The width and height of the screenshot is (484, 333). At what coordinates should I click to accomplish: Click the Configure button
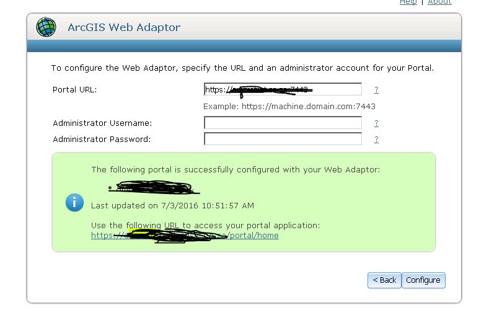(423, 280)
